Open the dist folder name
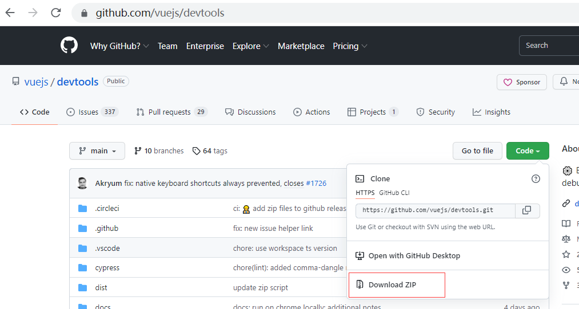 coord(101,288)
